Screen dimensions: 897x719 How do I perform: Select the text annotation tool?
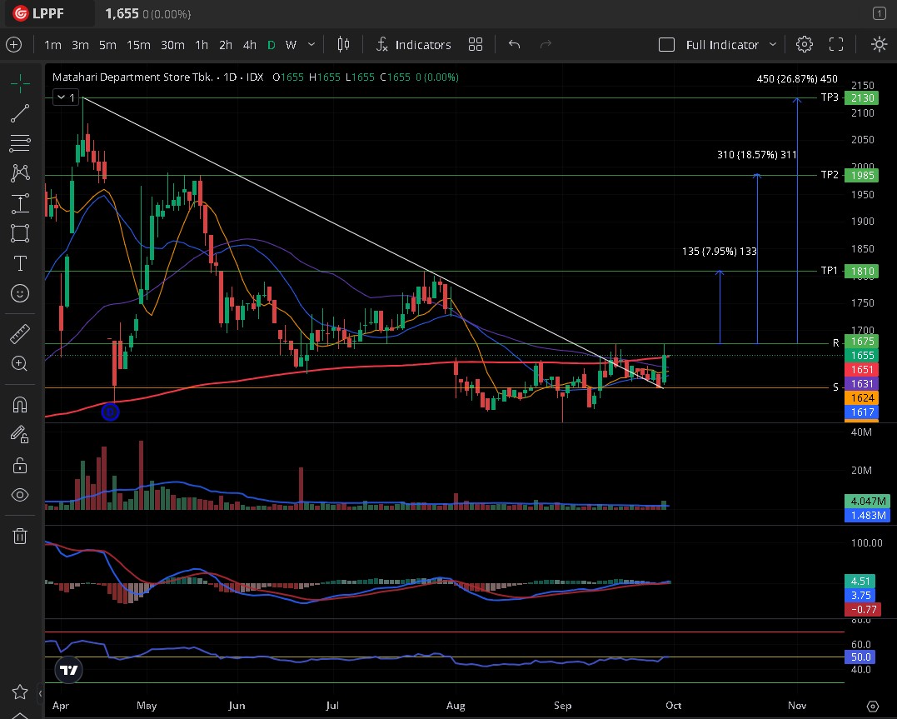pos(20,263)
